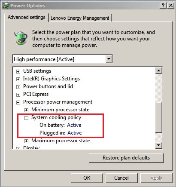Switch to Lenovo Energy Management tab
Image resolution: width=176 pixels, height=187 pixels.
coord(80,18)
